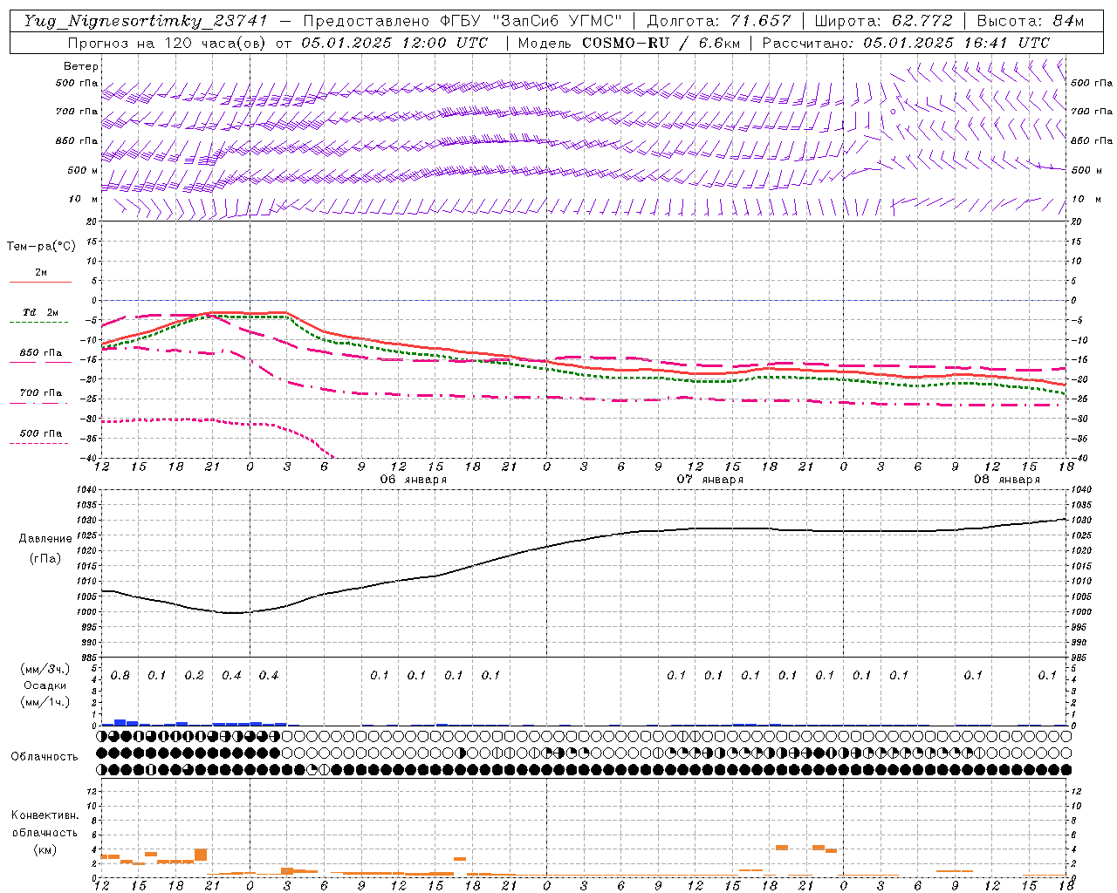Click the Конвективн. convective cloud label
This screenshot has height=893, width=1117.
coord(45,815)
